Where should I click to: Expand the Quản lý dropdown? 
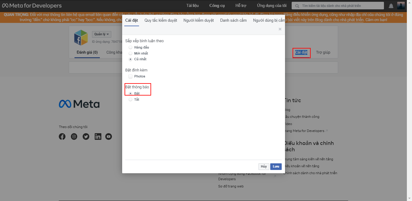click(x=101, y=34)
